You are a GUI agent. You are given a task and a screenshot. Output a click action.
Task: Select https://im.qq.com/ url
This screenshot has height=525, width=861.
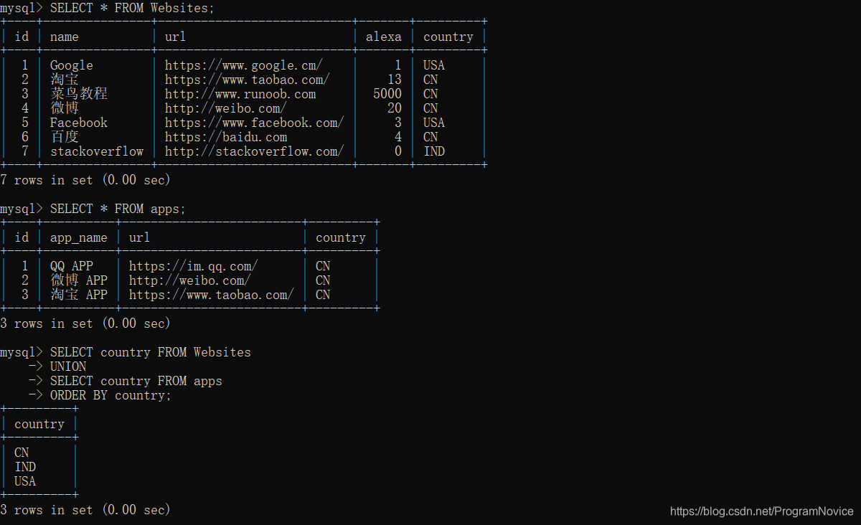194,266
